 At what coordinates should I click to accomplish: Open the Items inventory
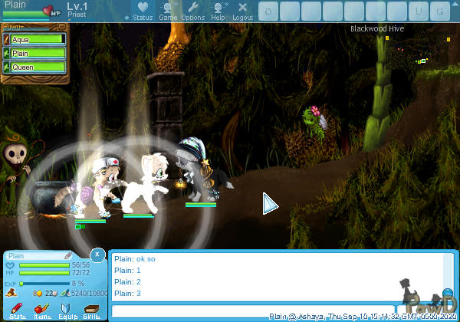click(42, 310)
